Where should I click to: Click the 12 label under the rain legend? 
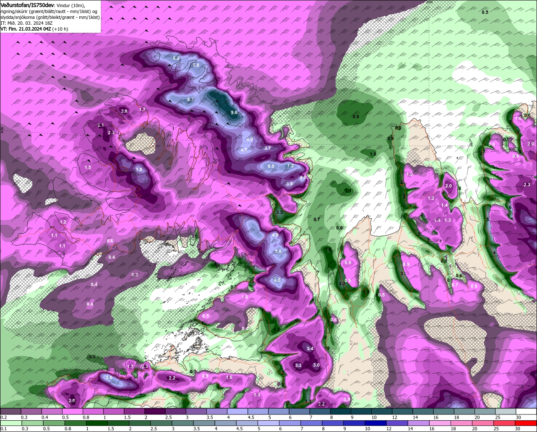(388, 429)
